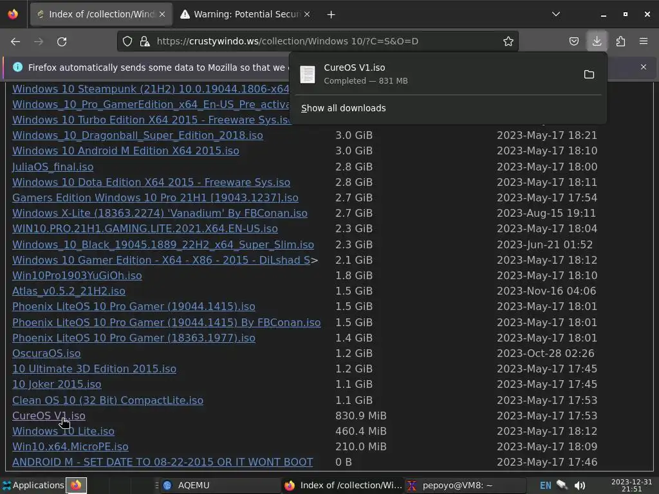Go back with the browser back arrow
This screenshot has height=494, width=659.
point(15,41)
